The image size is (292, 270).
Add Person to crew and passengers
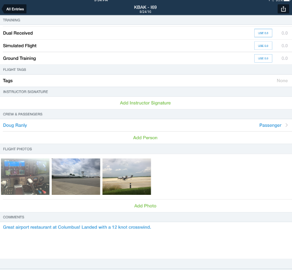pos(145,138)
